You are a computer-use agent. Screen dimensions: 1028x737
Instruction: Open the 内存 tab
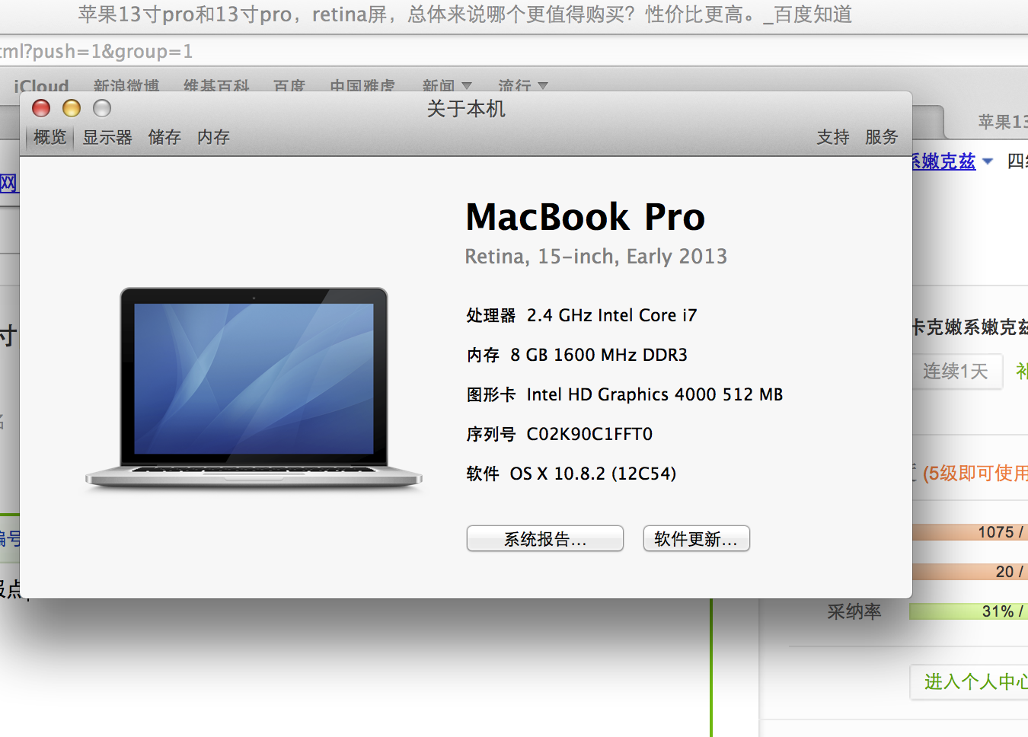pyautogui.click(x=213, y=137)
